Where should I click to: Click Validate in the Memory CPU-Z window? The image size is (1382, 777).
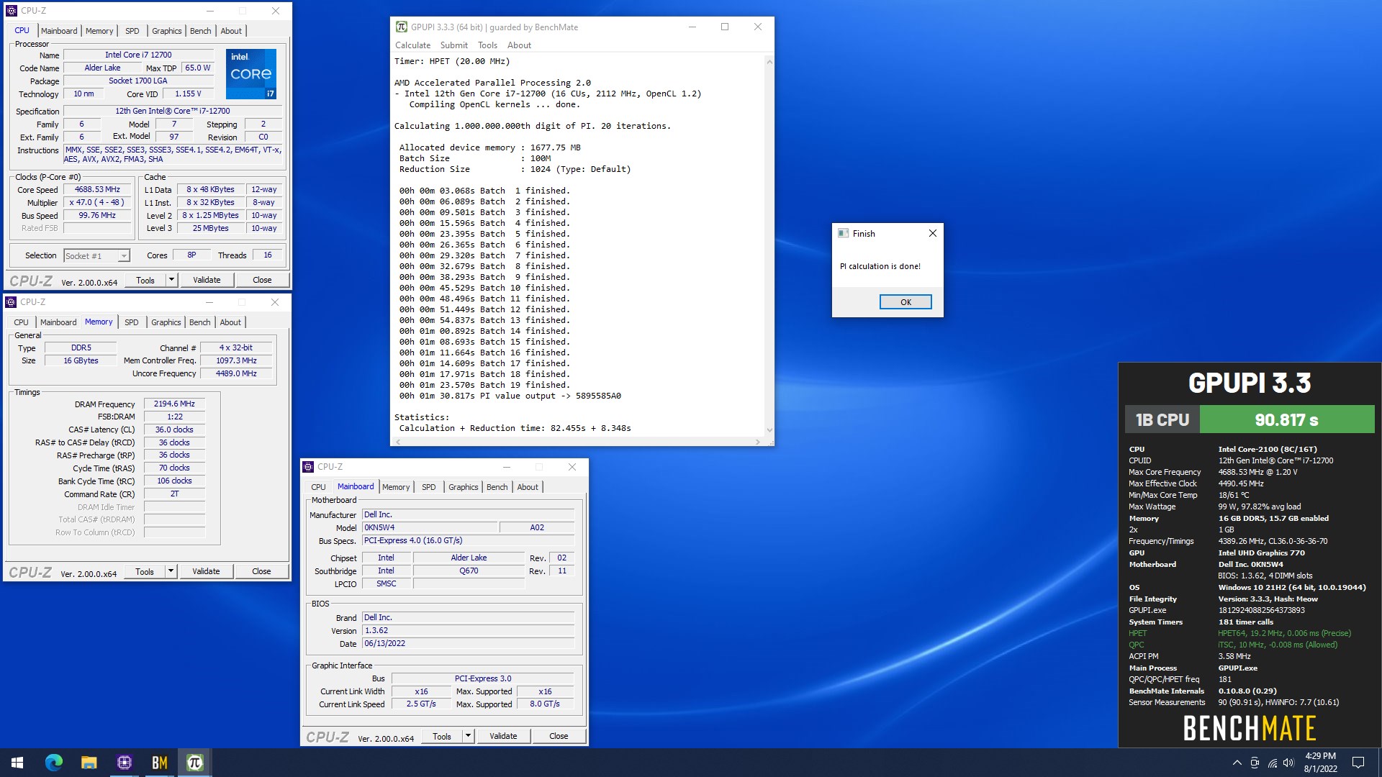pyautogui.click(x=206, y=571)
